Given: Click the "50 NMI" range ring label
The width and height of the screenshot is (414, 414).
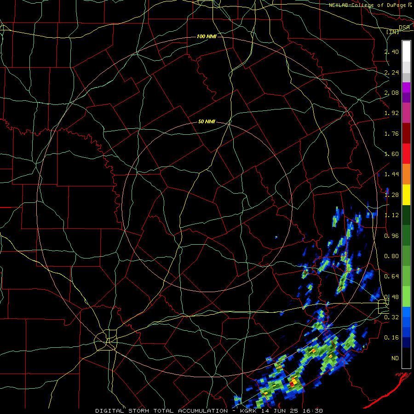Looking at the screenshot, I should (207, 122).
